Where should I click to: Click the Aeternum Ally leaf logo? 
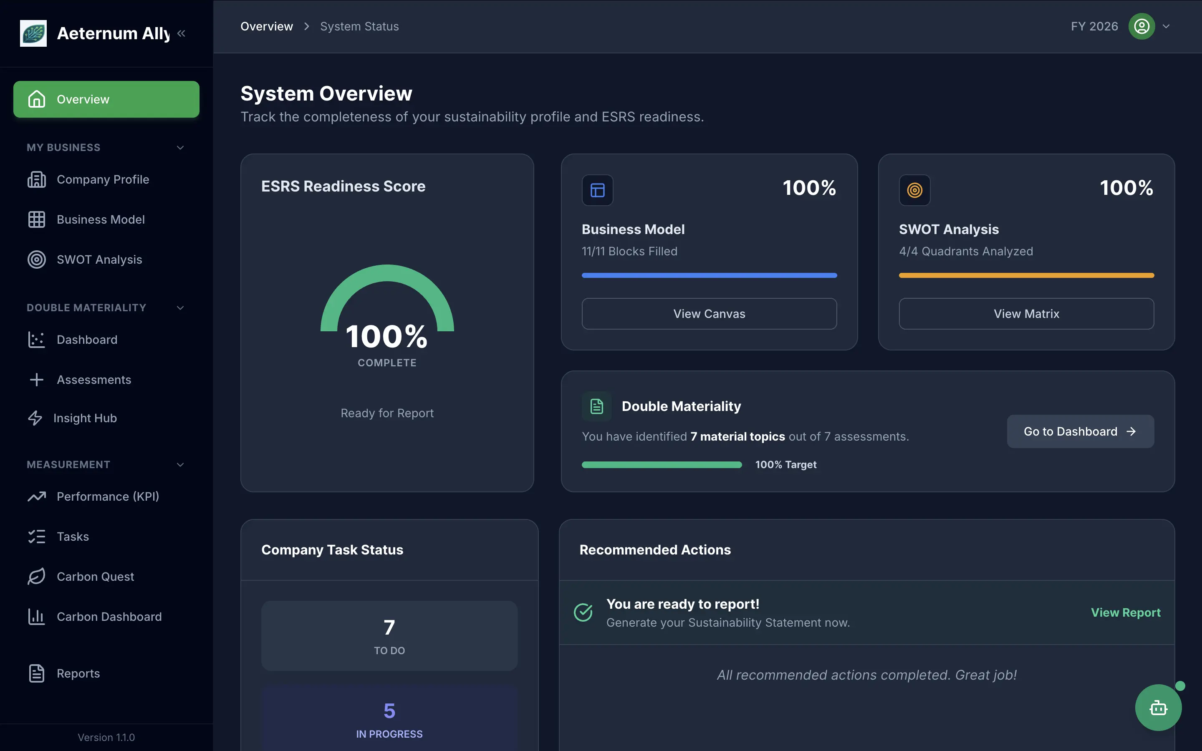[x=33, y=33]
